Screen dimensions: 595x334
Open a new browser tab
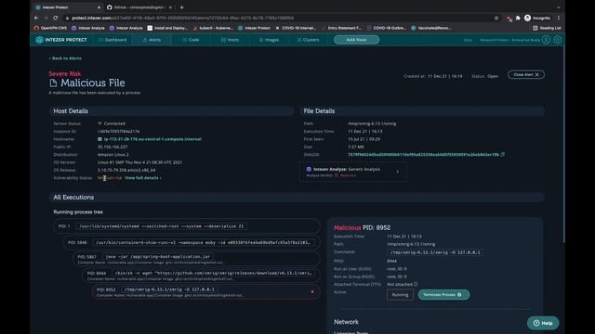coord(182,7)
